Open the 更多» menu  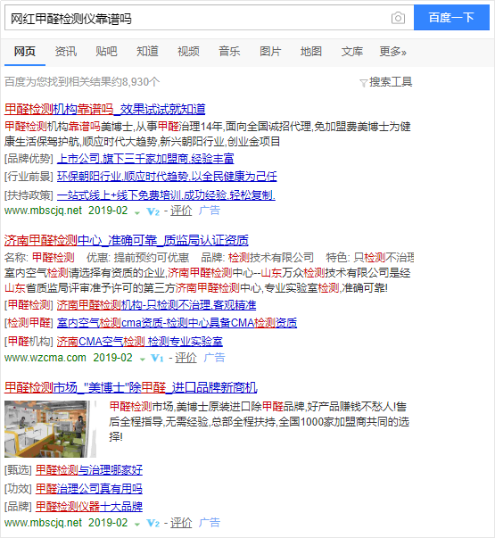[392, 52]
